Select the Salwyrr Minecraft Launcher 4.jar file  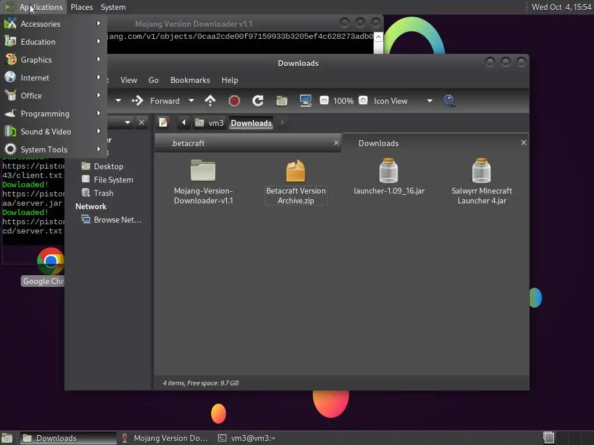pos(481,181)
